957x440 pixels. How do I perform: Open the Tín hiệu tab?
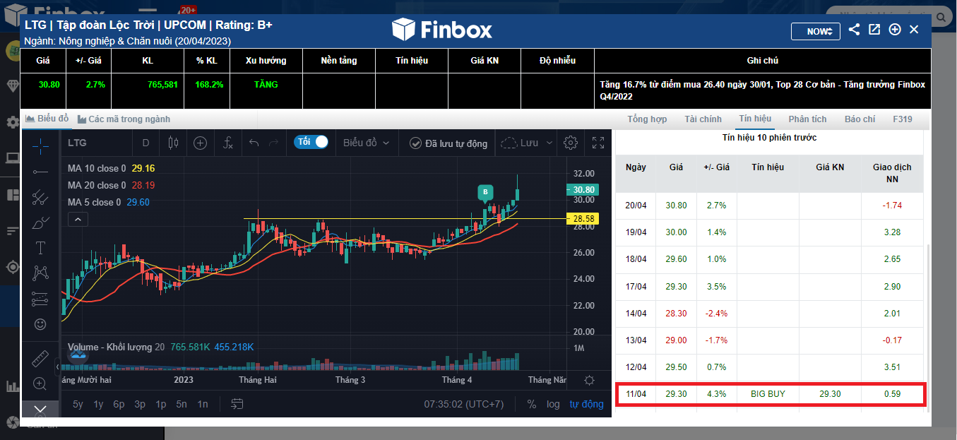[x=755, y=119]
